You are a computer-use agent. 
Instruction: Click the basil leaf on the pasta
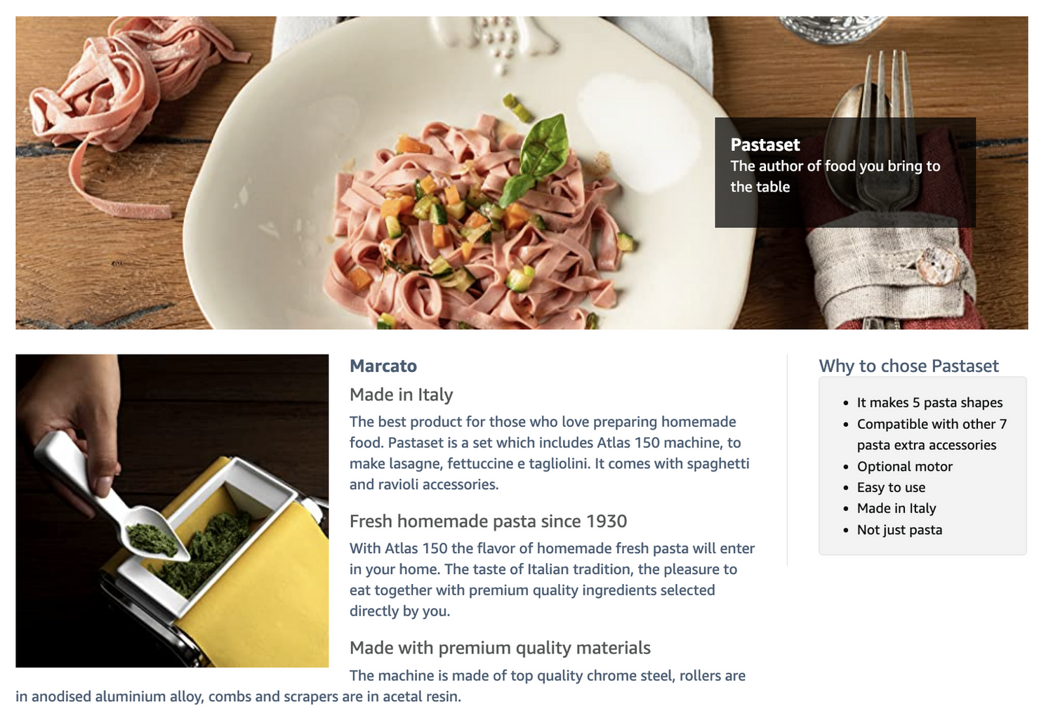pyautogui.click(x=541, y=151)
